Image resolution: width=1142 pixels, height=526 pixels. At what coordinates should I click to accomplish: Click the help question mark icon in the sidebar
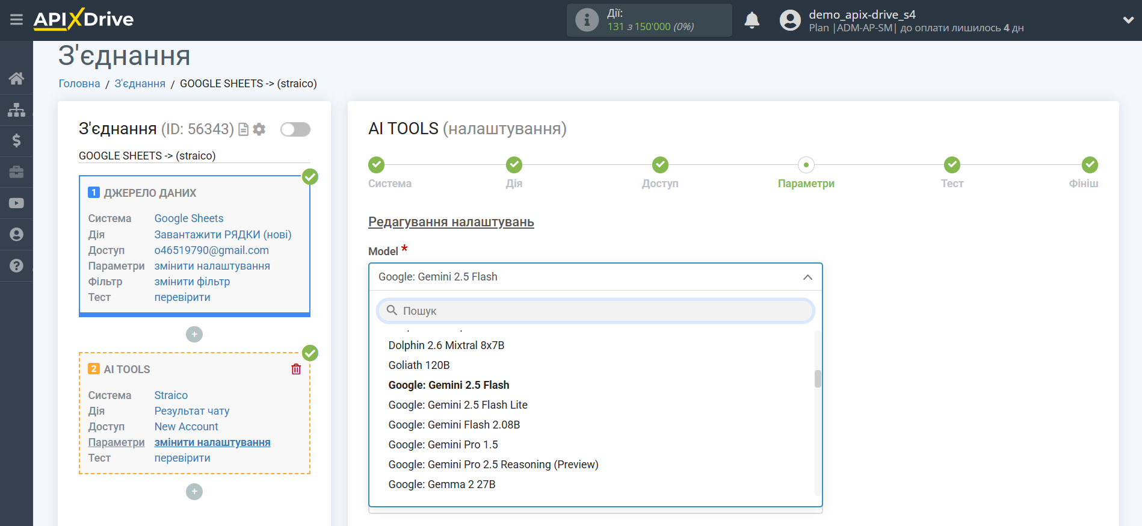pos(16,265)
